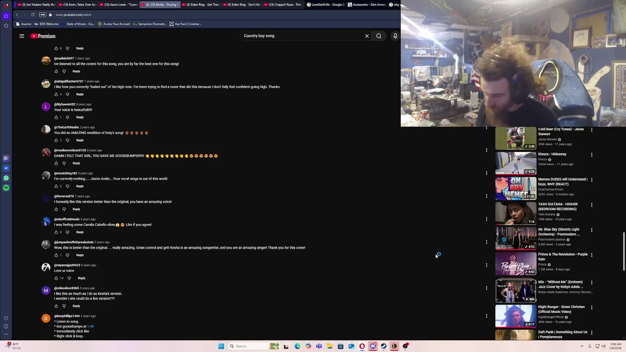Open action menu for @musicking182 comment
Viewport: 626px width, 352px height.
click(487, 173)
